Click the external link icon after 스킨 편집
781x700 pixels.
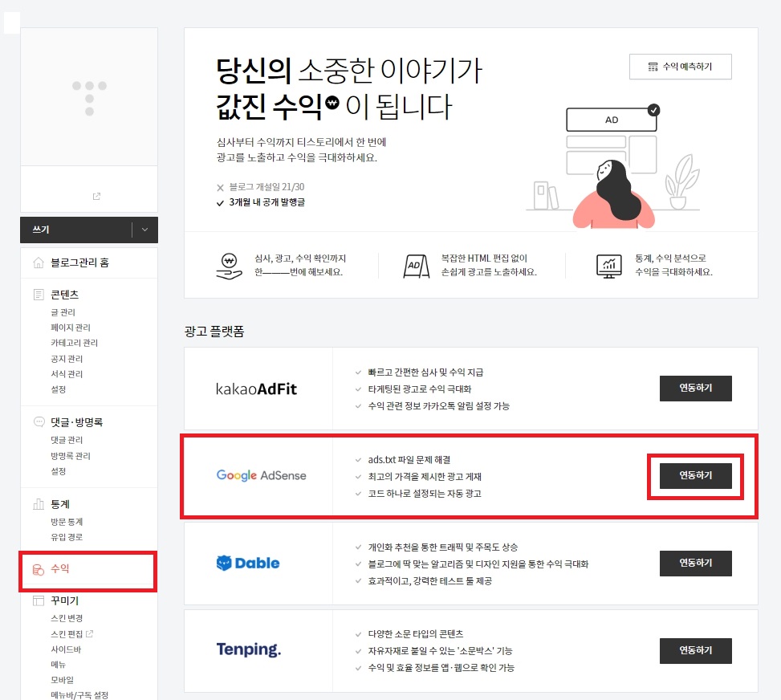[x=90, y=633]
